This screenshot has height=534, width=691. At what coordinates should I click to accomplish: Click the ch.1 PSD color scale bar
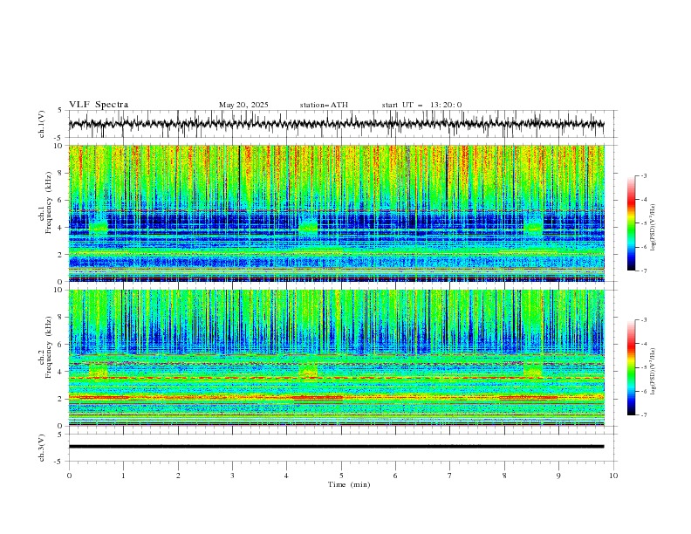[x=631, y=223]
